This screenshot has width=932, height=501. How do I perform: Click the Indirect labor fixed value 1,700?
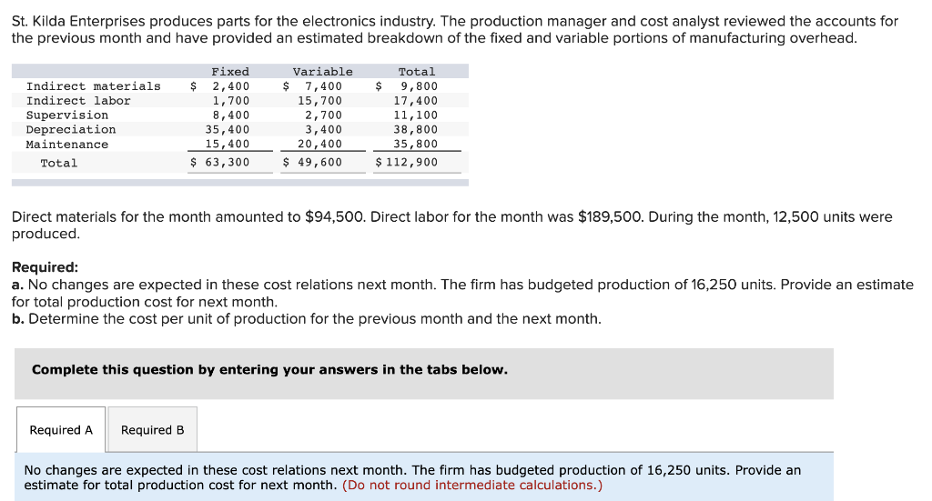coord(231,101)
